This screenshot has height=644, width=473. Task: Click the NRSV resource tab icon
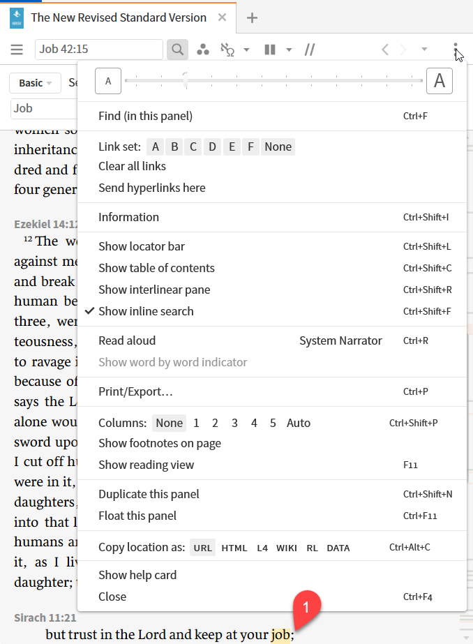click(x=17, y=18)
